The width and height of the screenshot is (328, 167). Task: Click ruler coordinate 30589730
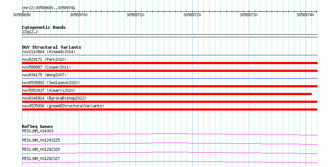[x=248, y=15]
